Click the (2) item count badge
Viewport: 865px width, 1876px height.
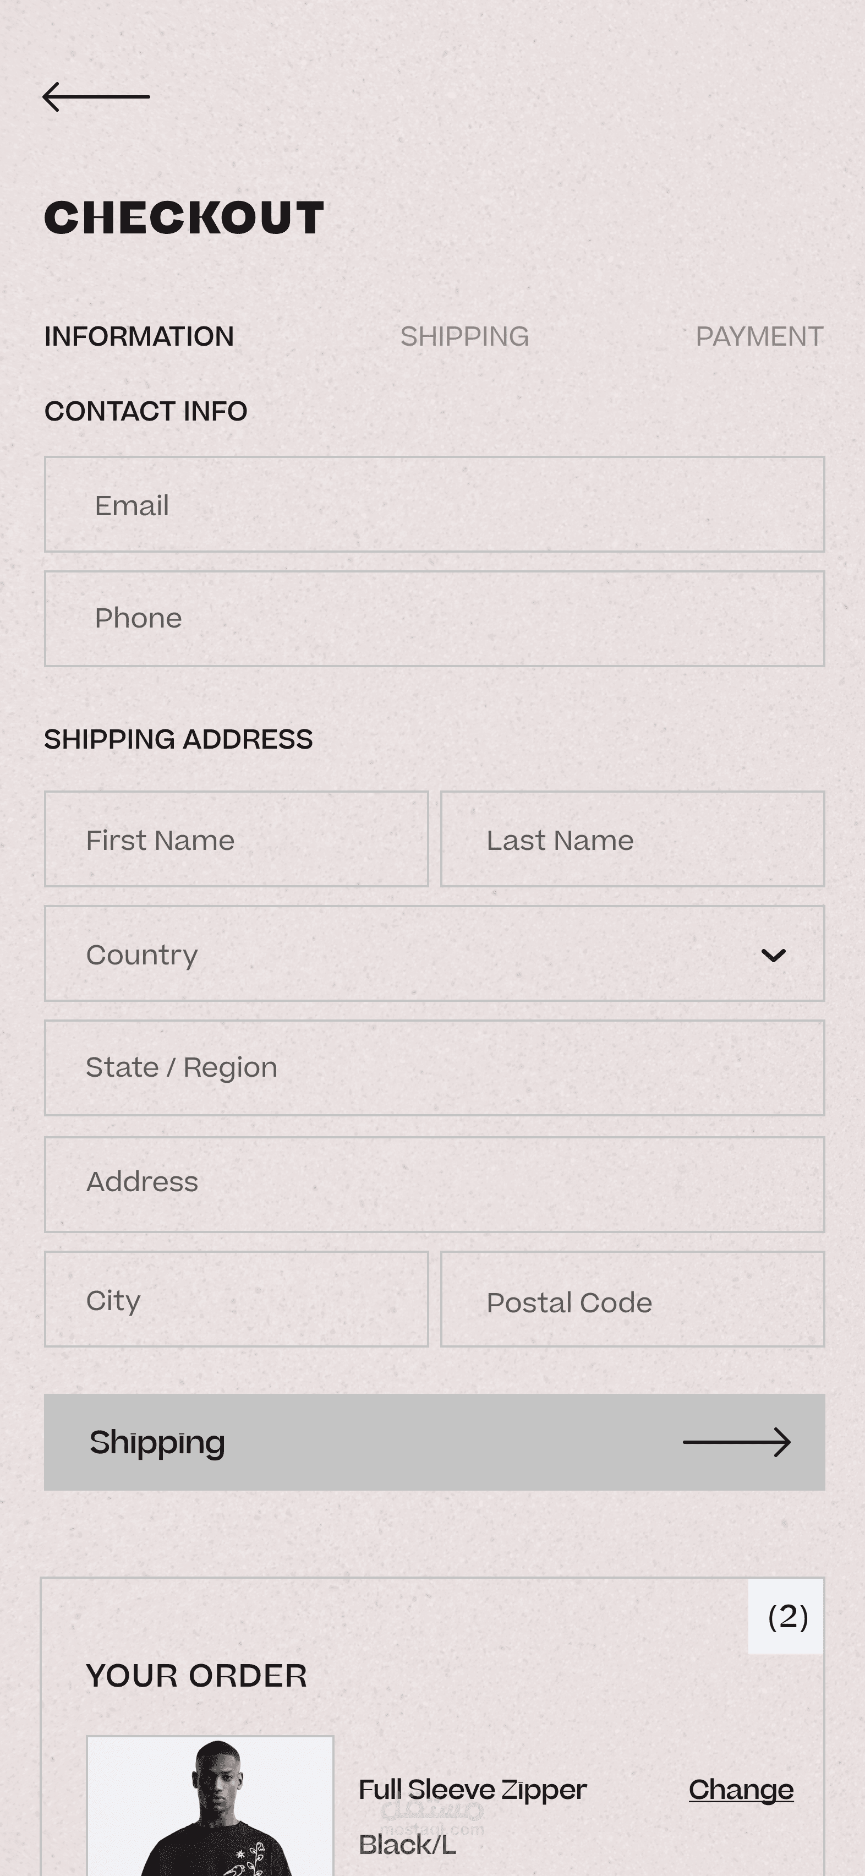click(786, 1617)
